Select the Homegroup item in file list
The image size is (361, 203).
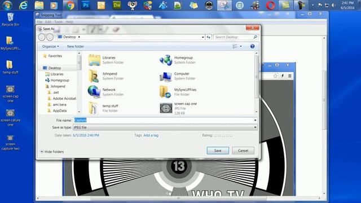pyautogui.click(x=178, y=60)
